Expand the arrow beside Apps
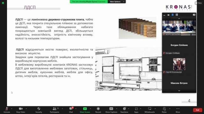Image resolution: width=204 pixels, height=114 pixels. [141, 109]
